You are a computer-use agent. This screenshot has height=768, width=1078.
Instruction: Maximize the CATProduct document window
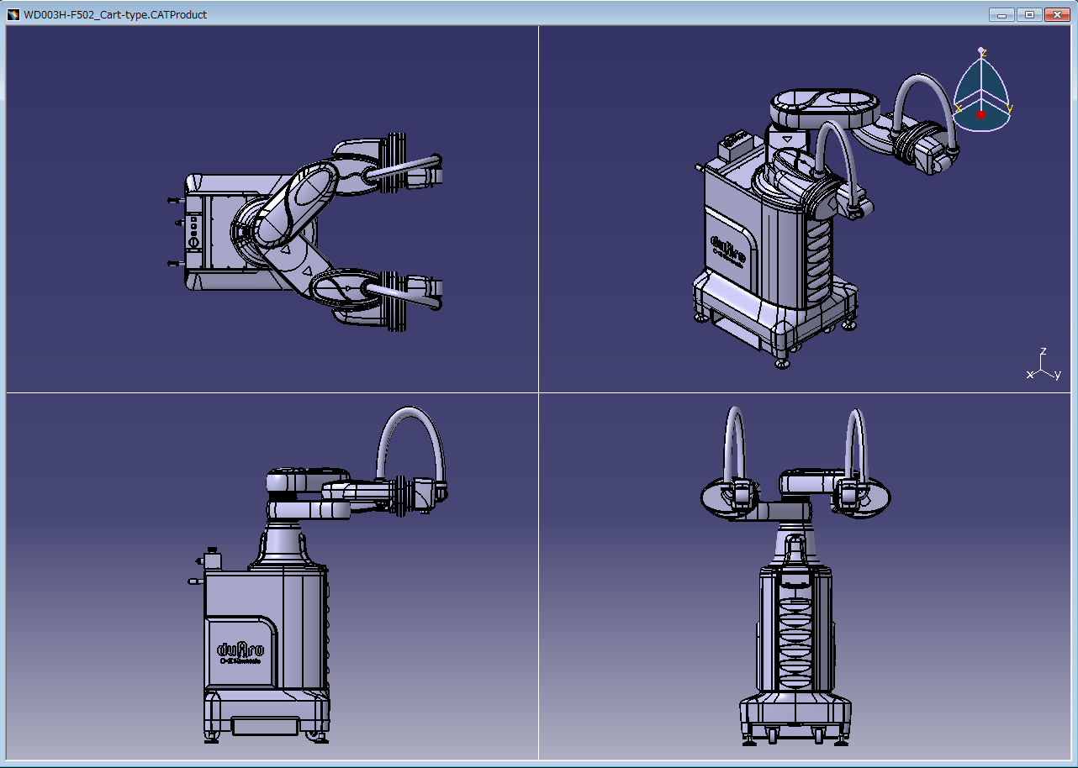pos(1028,14)
